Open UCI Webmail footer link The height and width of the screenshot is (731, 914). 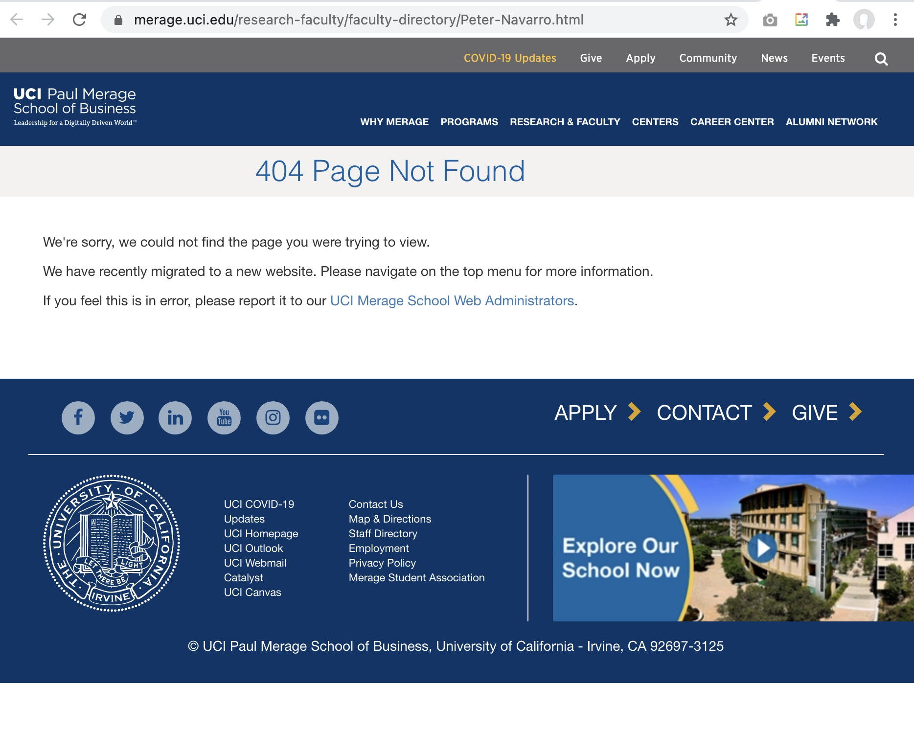click(x=255, y=563)
